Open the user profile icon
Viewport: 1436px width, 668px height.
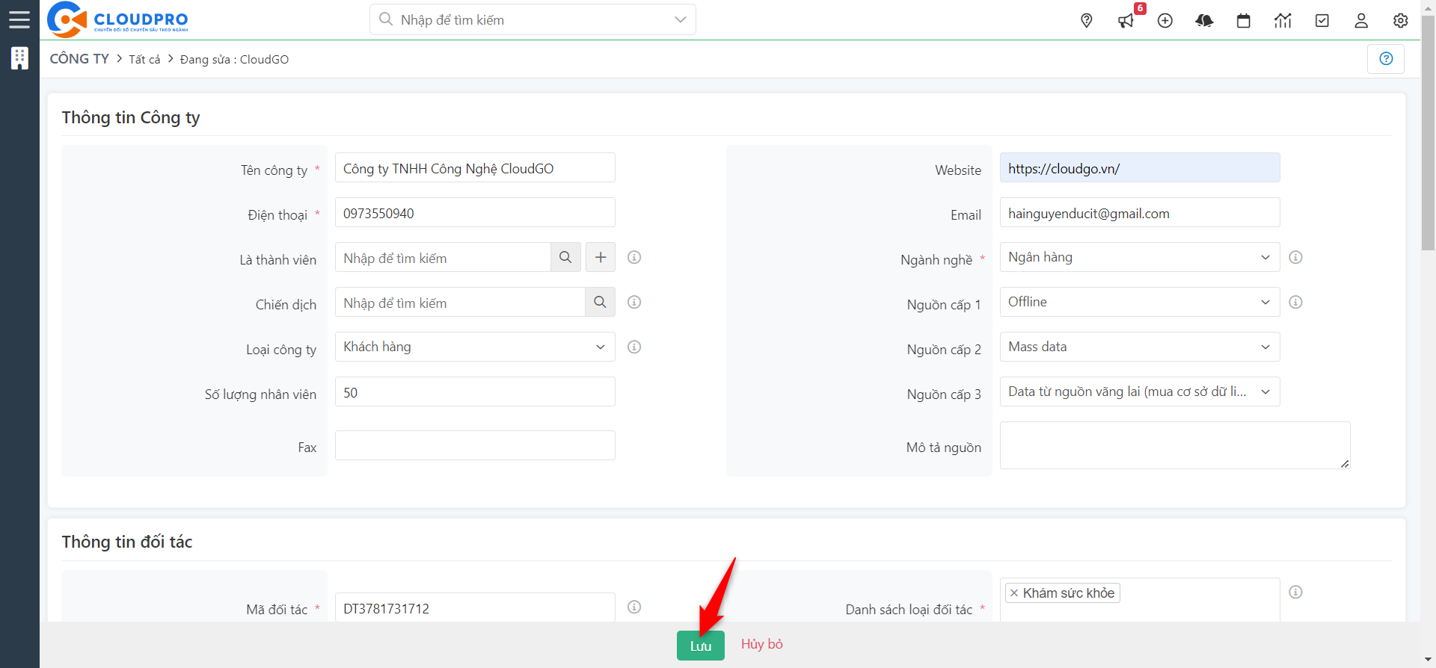pyautogui.click(x=1361, y=21)
